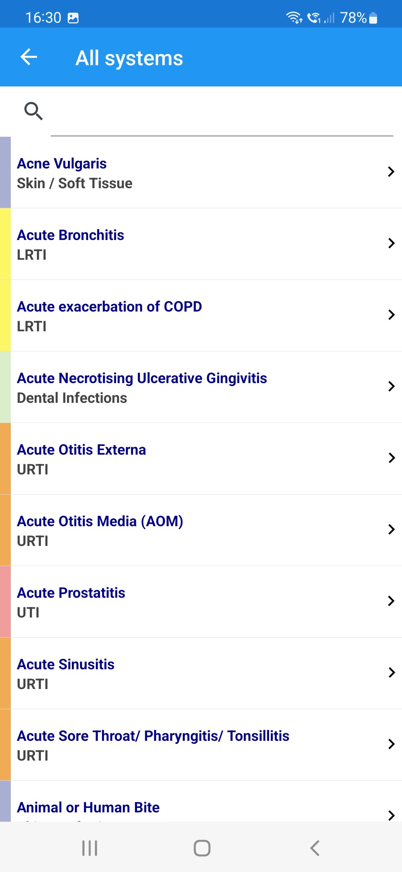
Task: Click yellow LRTI color bar beside Acute Bronchitis
Action: [x=5, y=244]
